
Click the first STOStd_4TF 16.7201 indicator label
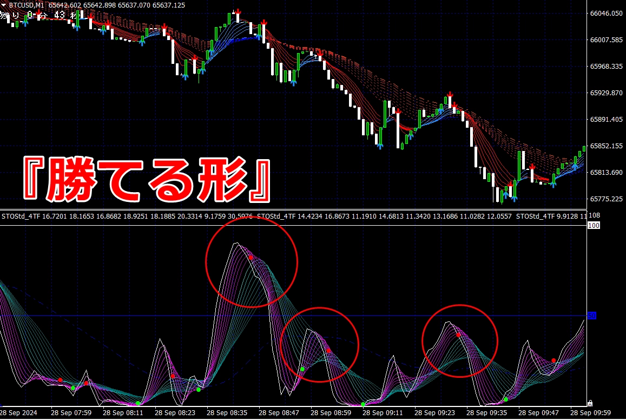[x=34, y=216]
